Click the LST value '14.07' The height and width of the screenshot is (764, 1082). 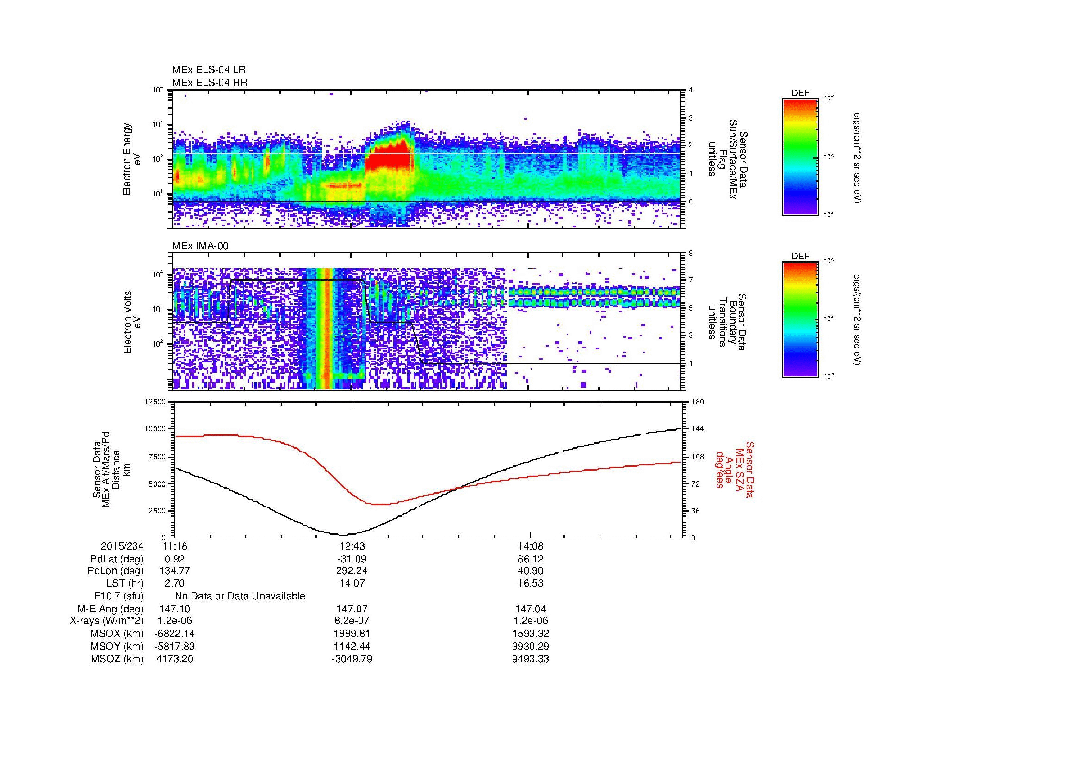point(352,583)
